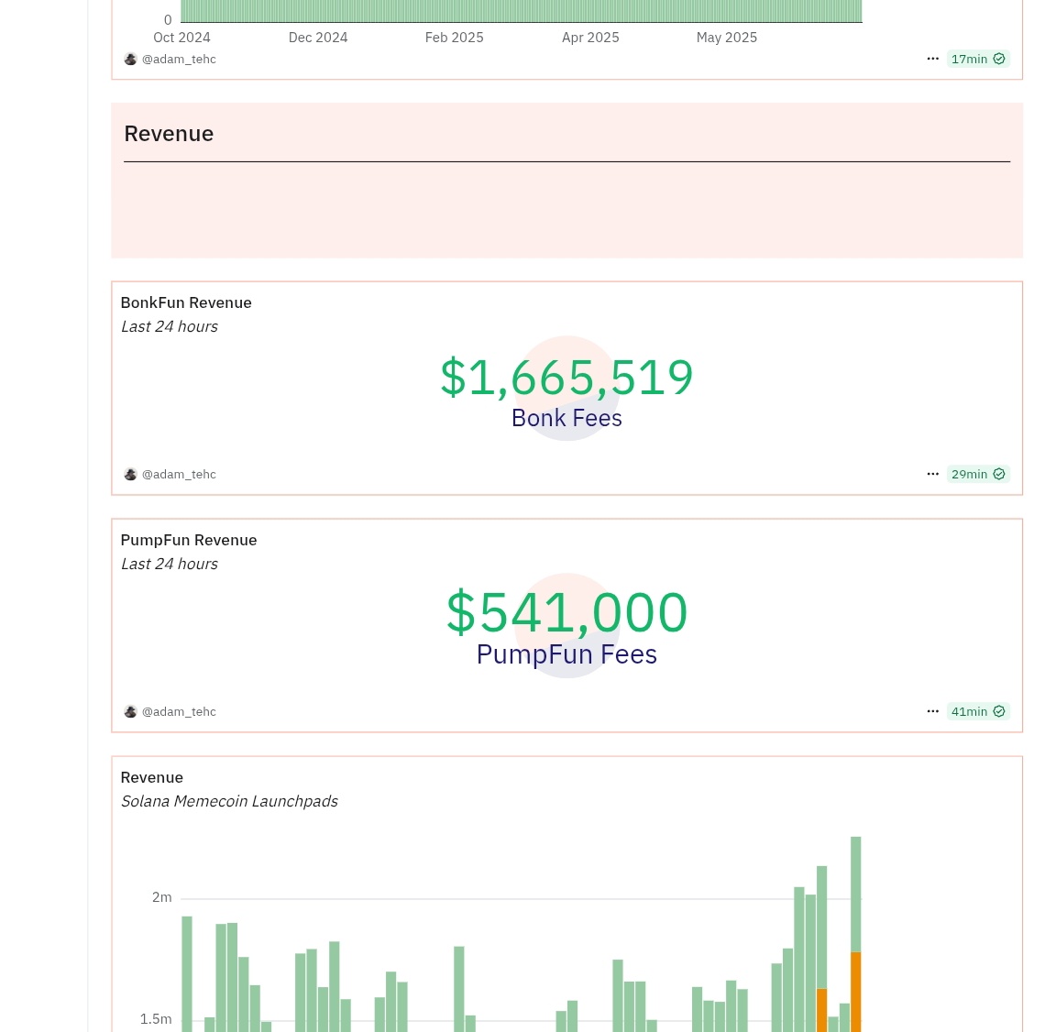This screenshot has width=1045, height=1032.
Task: Click author avatar on BonkFun Revenue card
Action: (x=130, y=474)
